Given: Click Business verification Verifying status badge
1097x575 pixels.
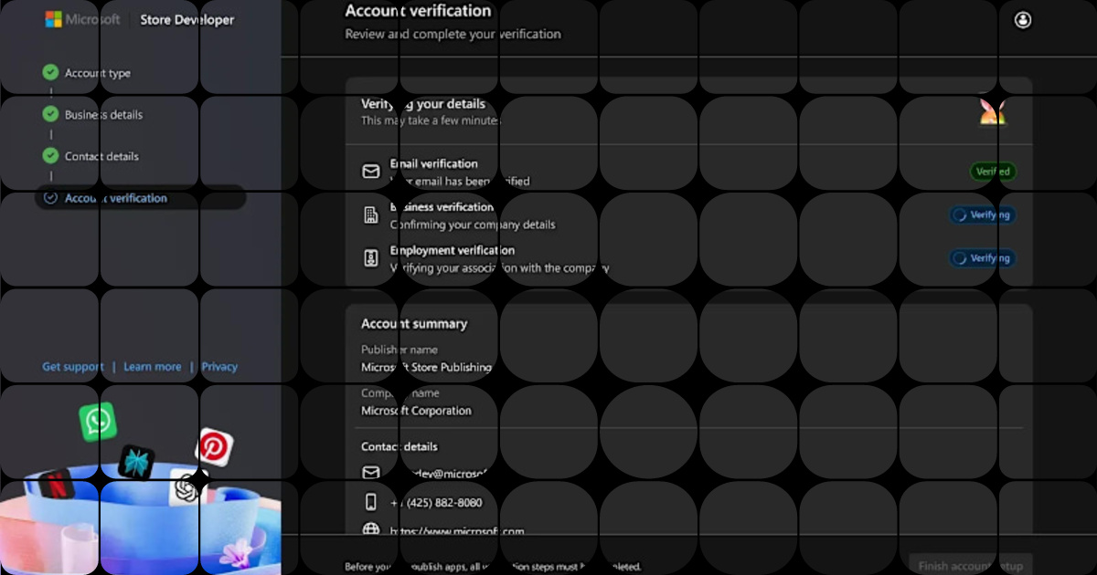Looking at the screenshot, I should (983, 215).
